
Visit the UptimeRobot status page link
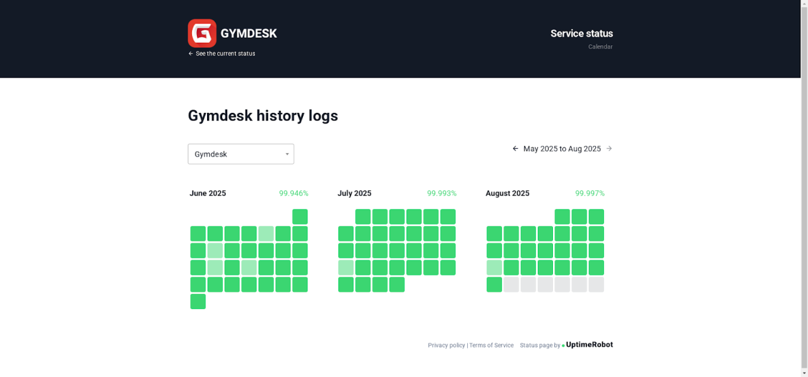[x=587, y=345]
